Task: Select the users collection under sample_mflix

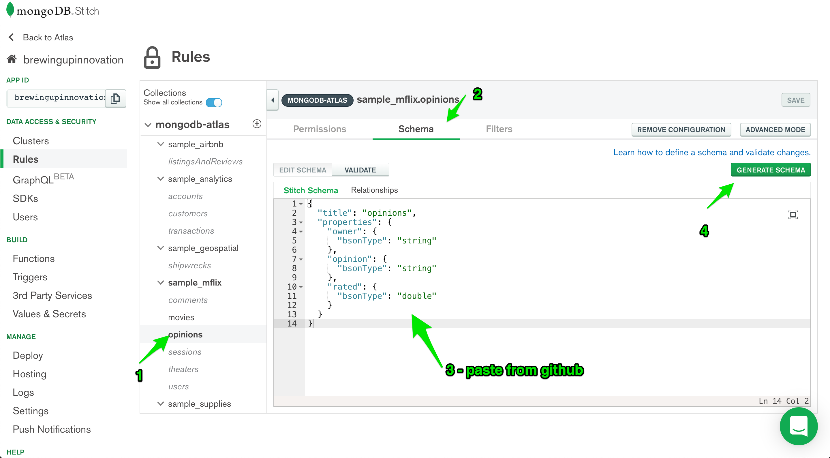Action: [179, 386]
